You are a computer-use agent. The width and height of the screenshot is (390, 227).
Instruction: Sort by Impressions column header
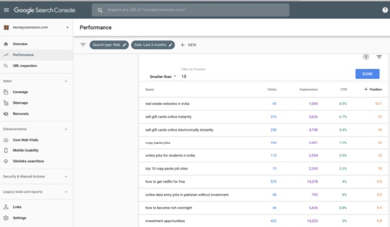(308, 90)
